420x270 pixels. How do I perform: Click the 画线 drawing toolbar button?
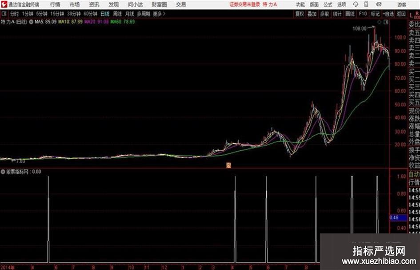click(x=350, y=14)
